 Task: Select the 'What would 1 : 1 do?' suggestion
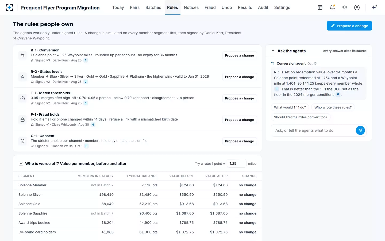click(x=290, y=107)
